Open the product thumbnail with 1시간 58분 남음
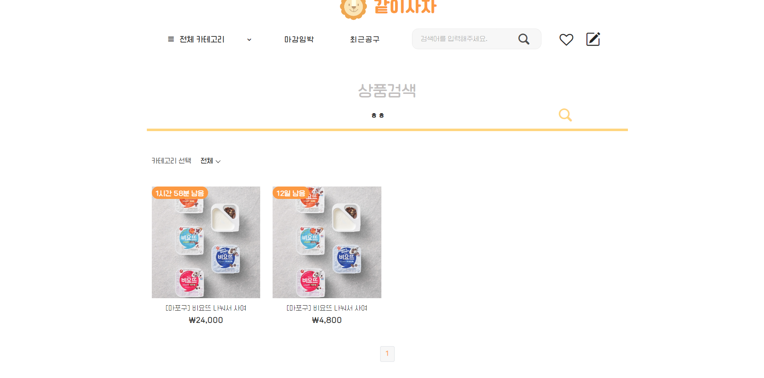Image resolution: width=764 pixels, height=378 pixels. 206,242
